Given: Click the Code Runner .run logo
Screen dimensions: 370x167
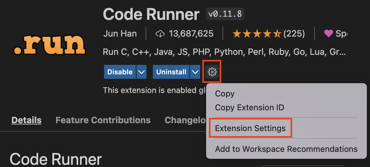Looking at the screenshot, I should click(x=49, y=44).
